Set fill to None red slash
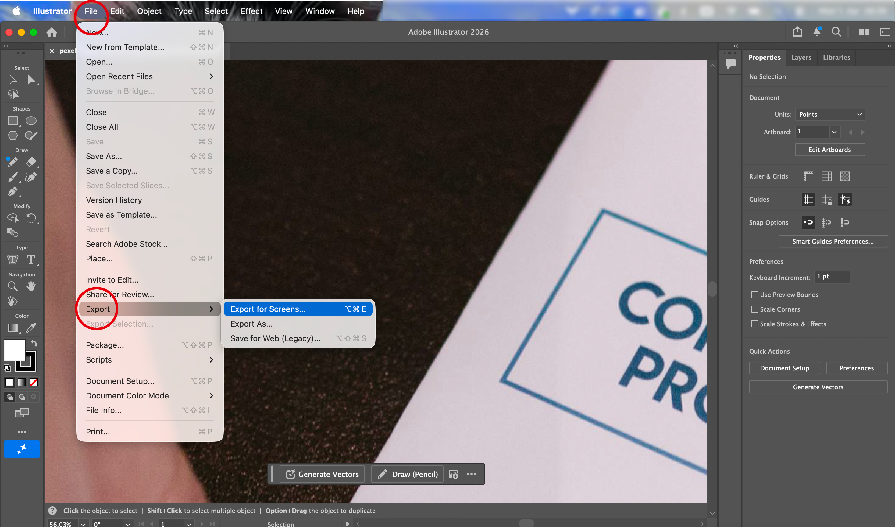This screenshot has height=527, width=895. tap(34, 382)
